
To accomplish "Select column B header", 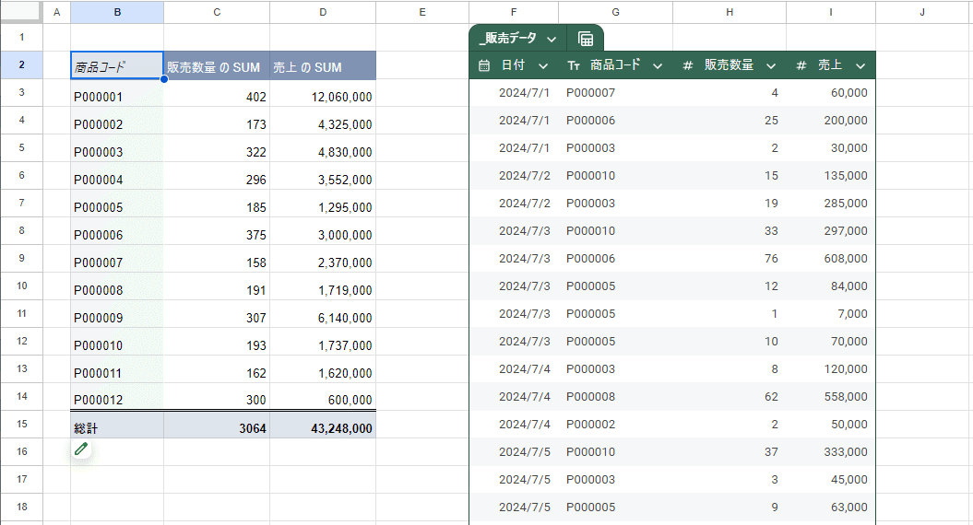I will [x=117, y=12].
